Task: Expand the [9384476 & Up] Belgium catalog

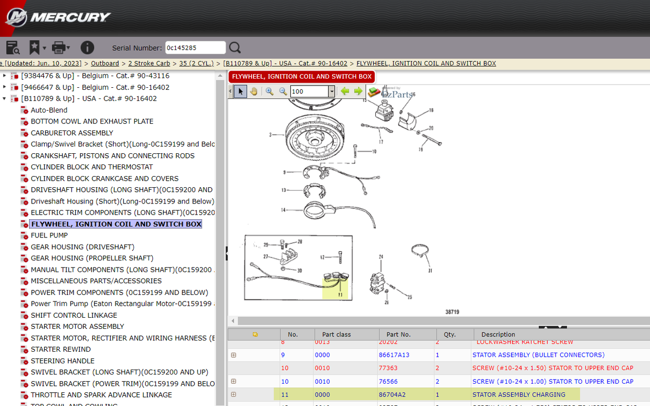Action: [5, 76]
